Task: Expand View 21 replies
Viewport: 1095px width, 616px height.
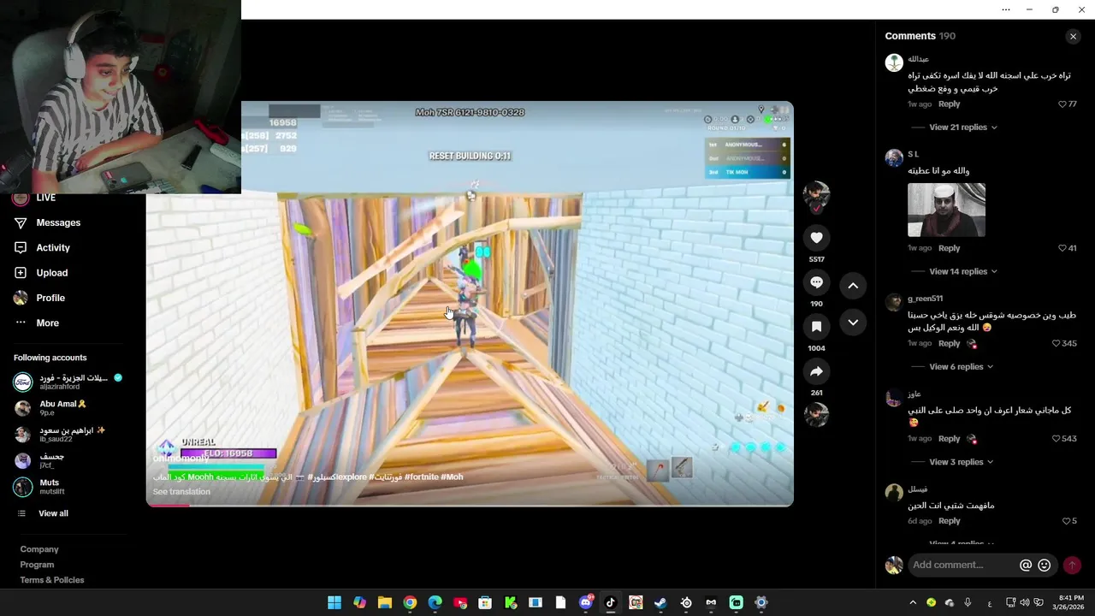Action: click(x=962, y=127)
